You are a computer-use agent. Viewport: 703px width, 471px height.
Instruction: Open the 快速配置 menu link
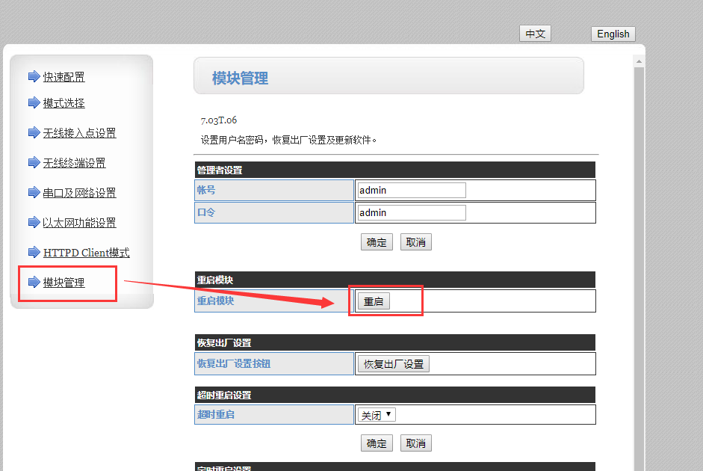point(64,77)
